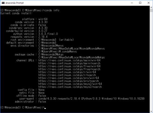Click the Anaconda Prompt window icon
Viewport: 153px width, 113px height.
3,3
